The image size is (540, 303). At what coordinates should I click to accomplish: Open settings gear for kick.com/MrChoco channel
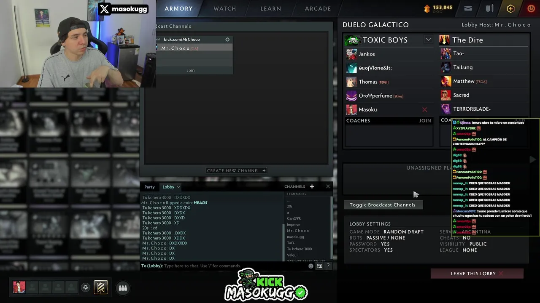[227, 39]
